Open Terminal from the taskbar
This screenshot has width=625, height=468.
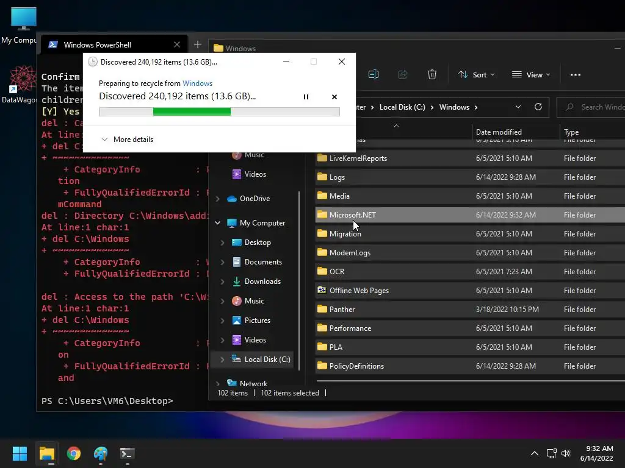pyautogui.click(x=127, y=453)
